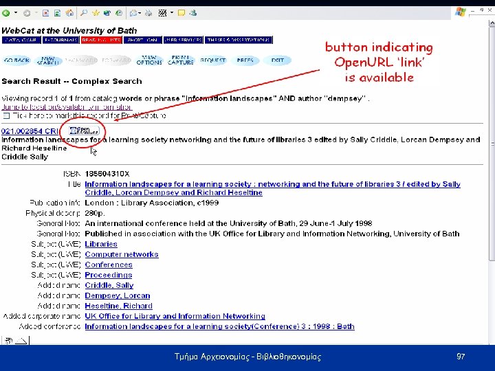Image resolution: width=495 pixels, height=371 pixels.
Task: Open the Heseltine, Richard name link
Action: [x=119, y=306]
